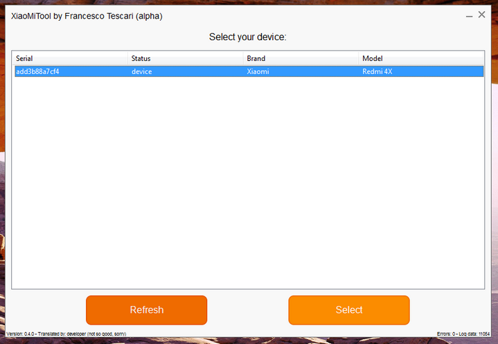498x344 pixels.
Task: Click the orange Refresh button
Action: pos(146,309)
